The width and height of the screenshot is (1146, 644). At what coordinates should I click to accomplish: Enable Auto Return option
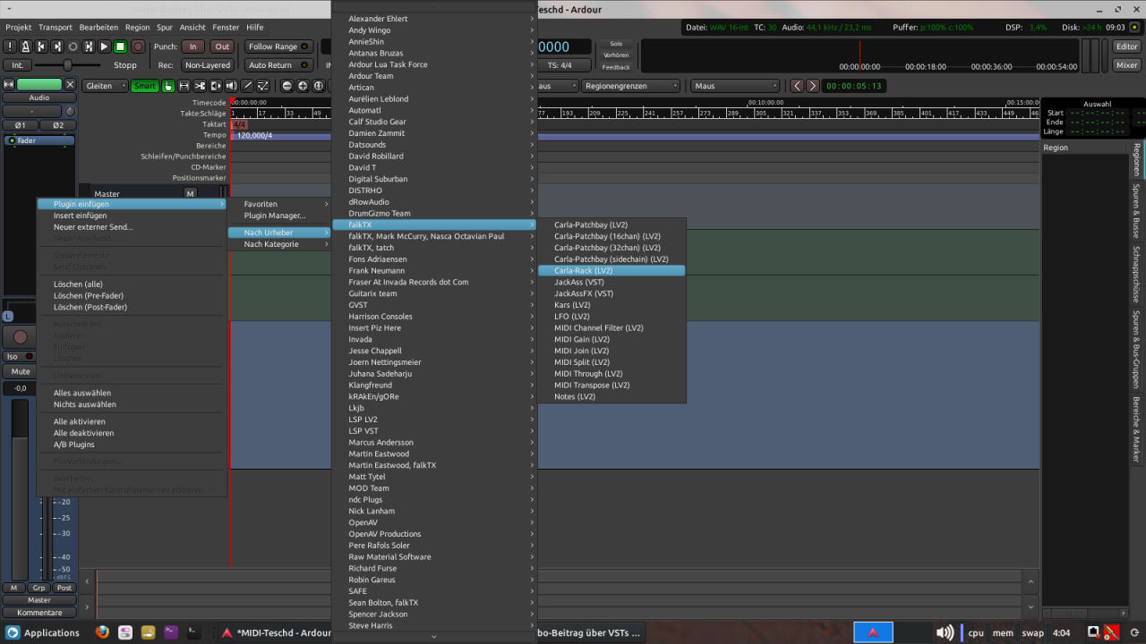point(278,65)
